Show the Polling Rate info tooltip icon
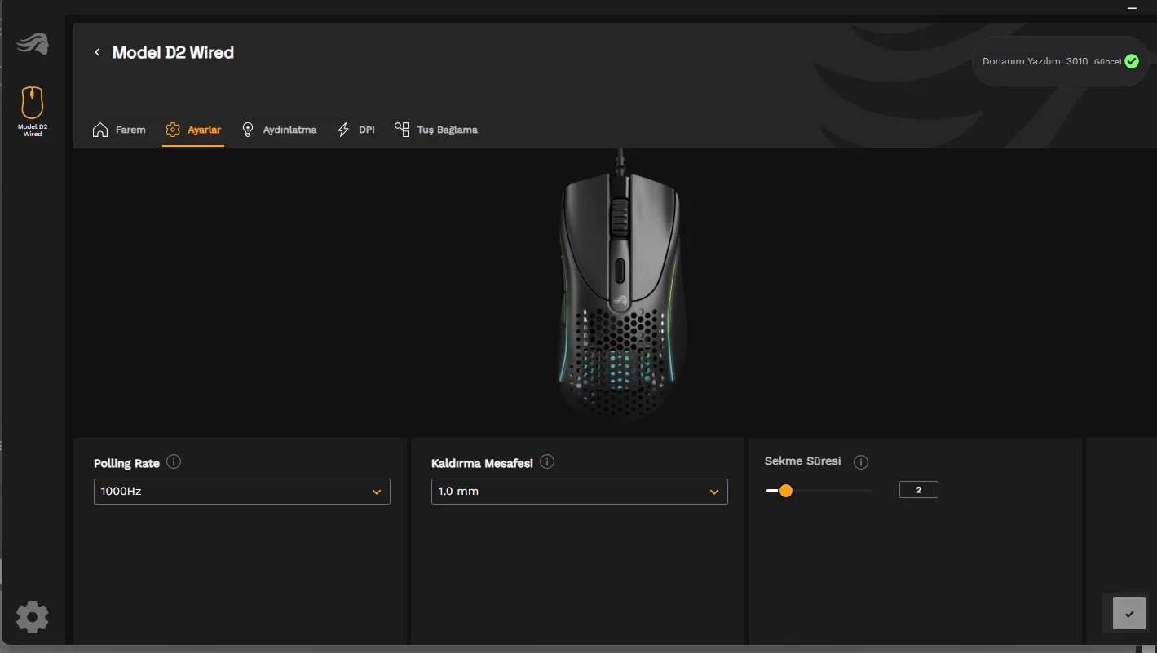The height and width of the screenshot is (653, 1157). click(x=174, y=461)
